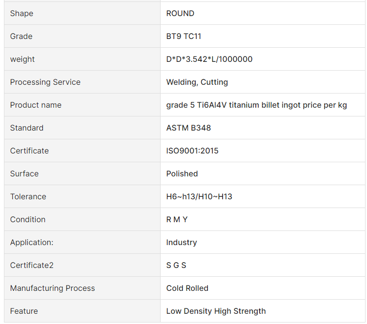Click the "ISO9001:2015" certificate value
The width and height of the screenshot is (367, 324).
pos(192,151)
